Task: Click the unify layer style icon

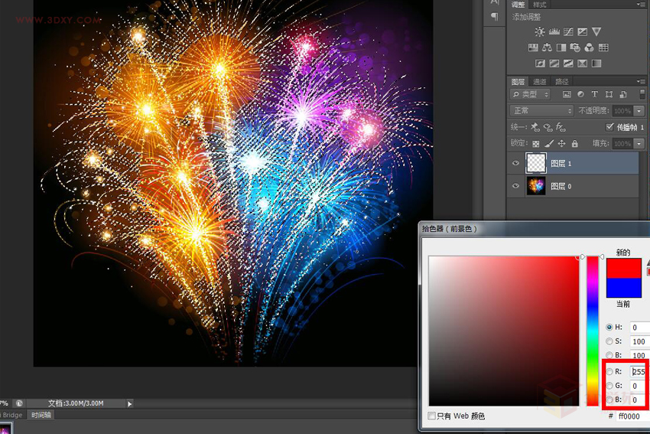Action: click(x=561, y=127)
